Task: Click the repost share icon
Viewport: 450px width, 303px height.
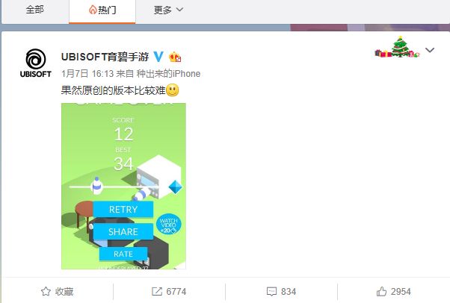Action: click(x=157, y=292)
